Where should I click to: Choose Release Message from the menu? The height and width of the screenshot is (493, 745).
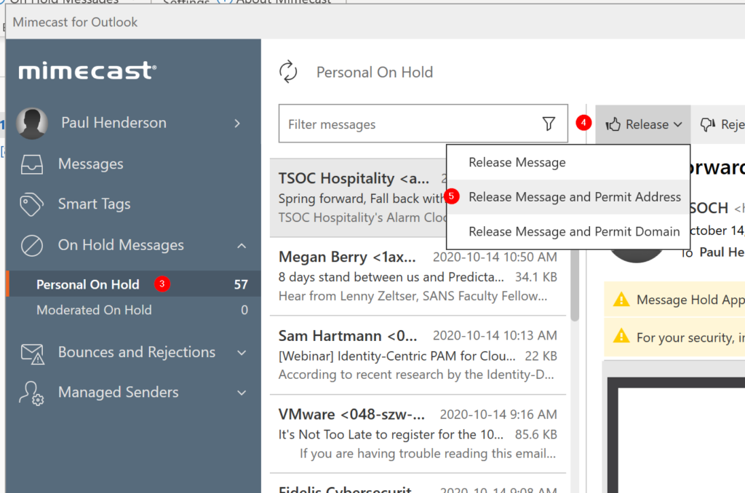(x=567, y=162)
